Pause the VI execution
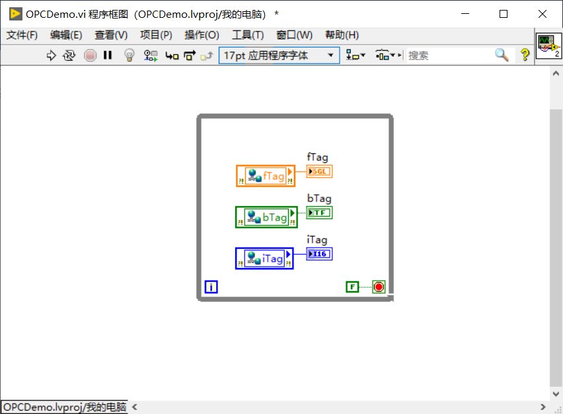The width and height of the screenshot is (563, 414). coord(108,55)
